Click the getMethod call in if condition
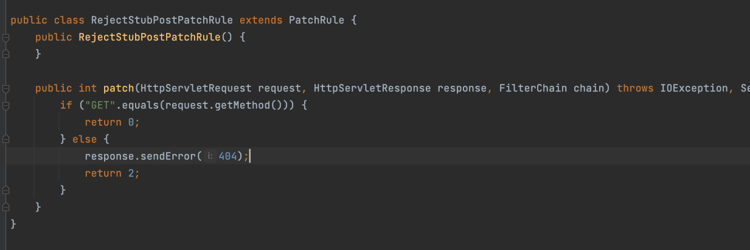Screen dimensions: 750x250 (249, 105)
